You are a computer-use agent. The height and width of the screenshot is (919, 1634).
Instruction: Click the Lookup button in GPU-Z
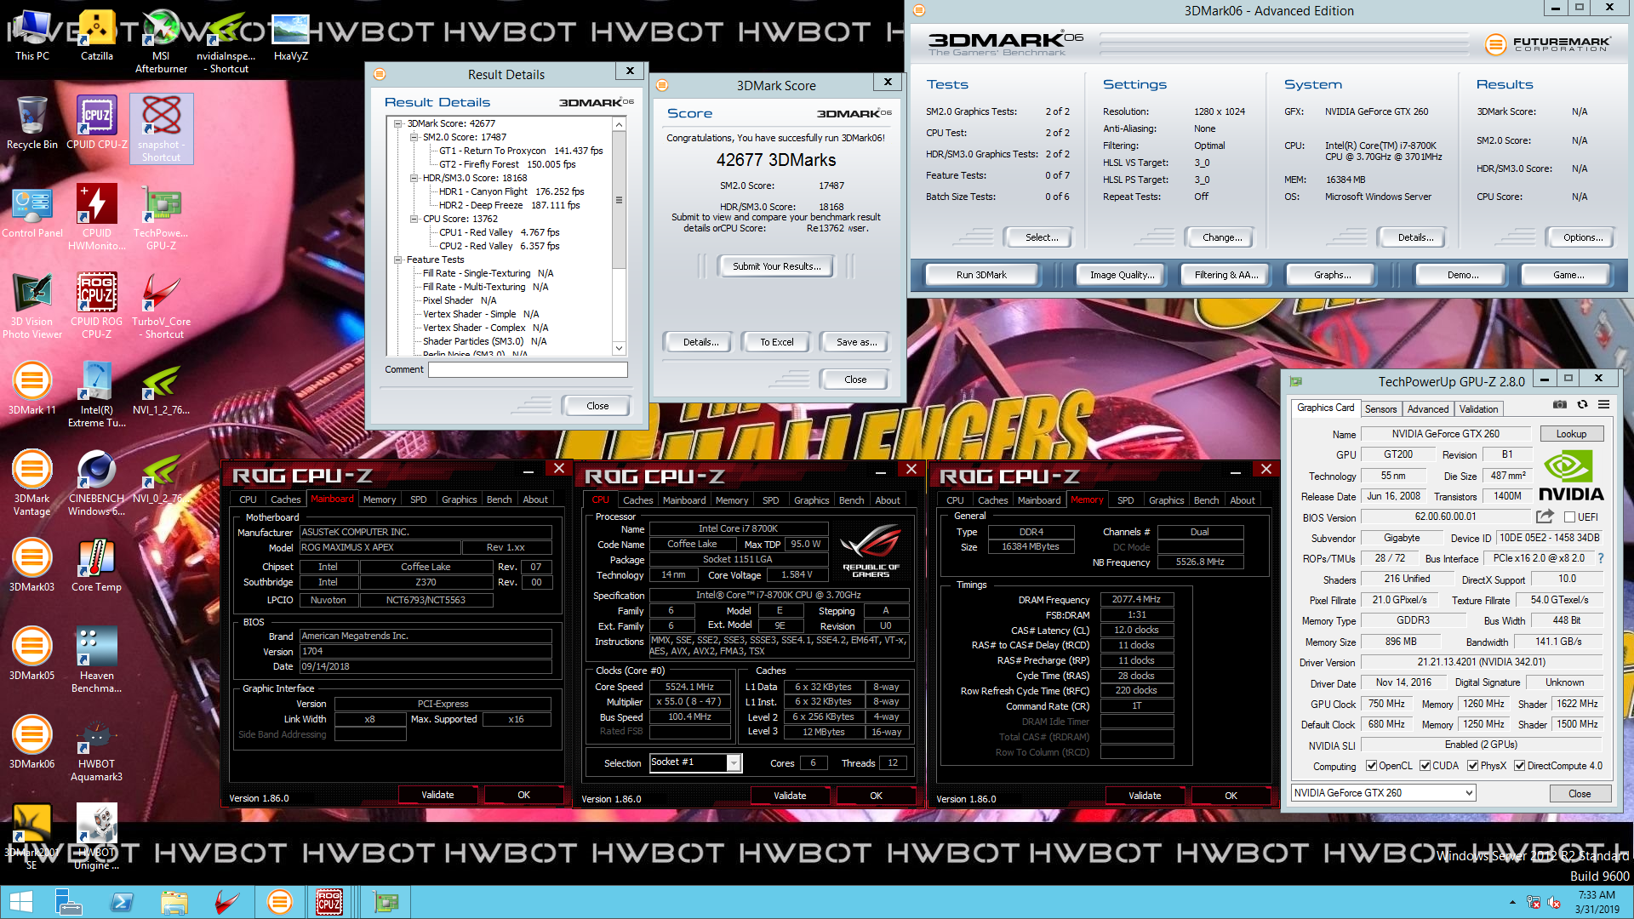click(x=1571, y=434)
